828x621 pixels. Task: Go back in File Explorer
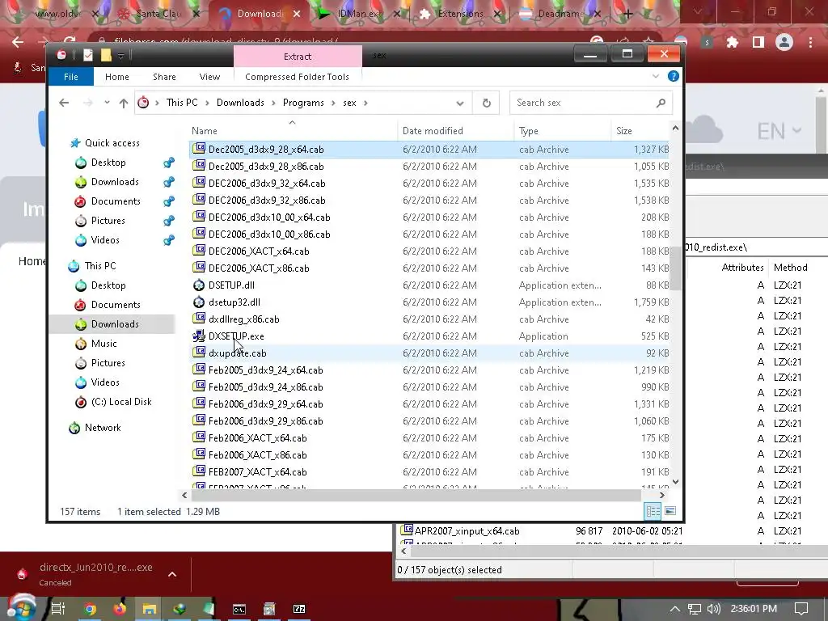[x=64, y=103]
